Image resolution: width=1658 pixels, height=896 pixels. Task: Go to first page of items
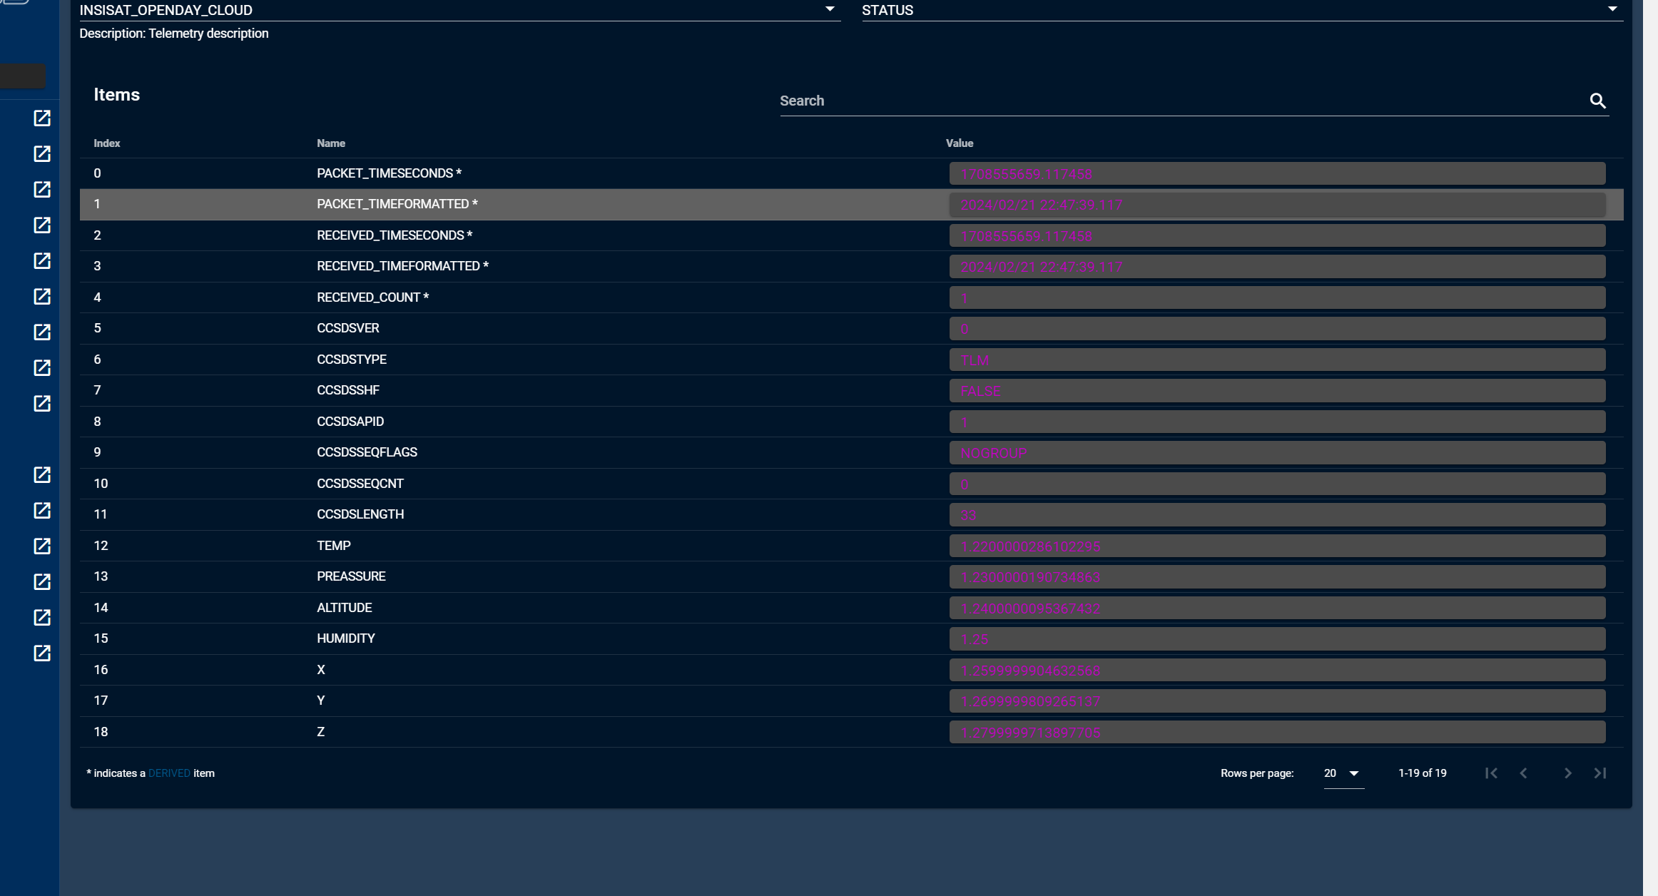(x=1491, y=773)
